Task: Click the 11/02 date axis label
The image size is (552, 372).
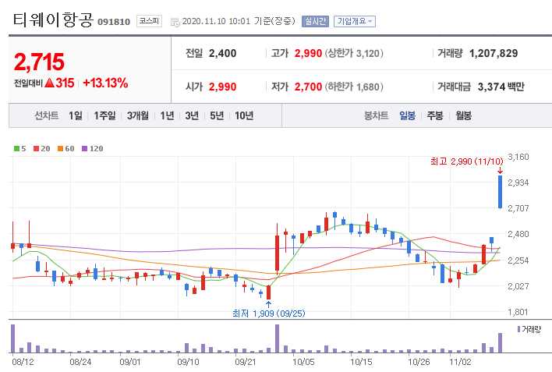Action: [460, 362]
